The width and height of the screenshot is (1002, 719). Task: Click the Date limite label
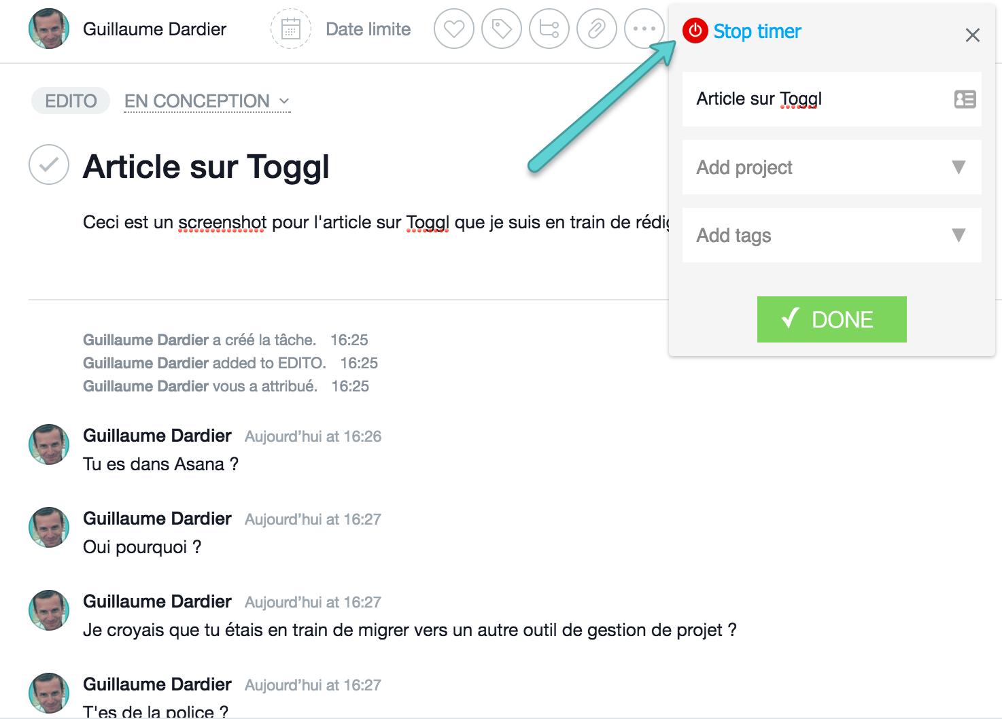tap(368, 29)
